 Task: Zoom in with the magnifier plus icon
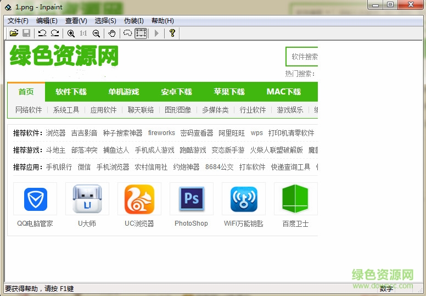(x=71, y=33)
